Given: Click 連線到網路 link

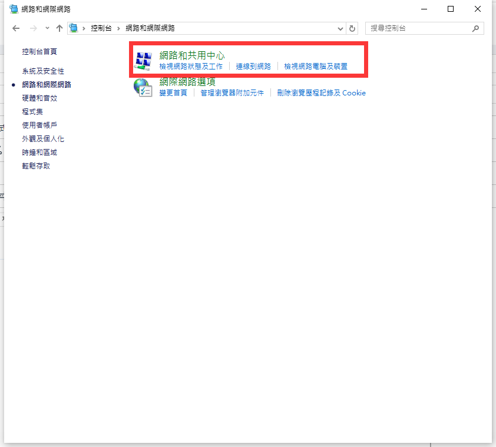Looking at the screenshot, I should pos(253,67).
